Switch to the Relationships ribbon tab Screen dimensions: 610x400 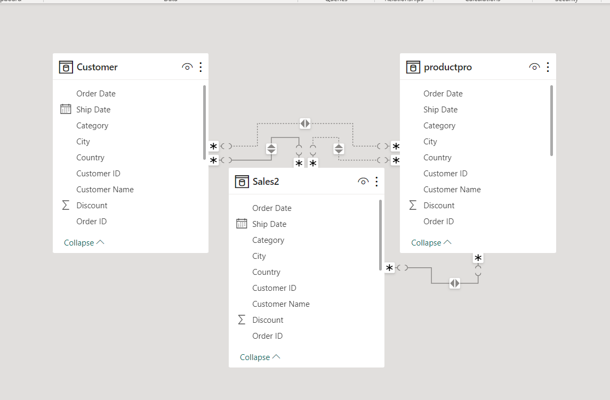[x=403, y=2]
